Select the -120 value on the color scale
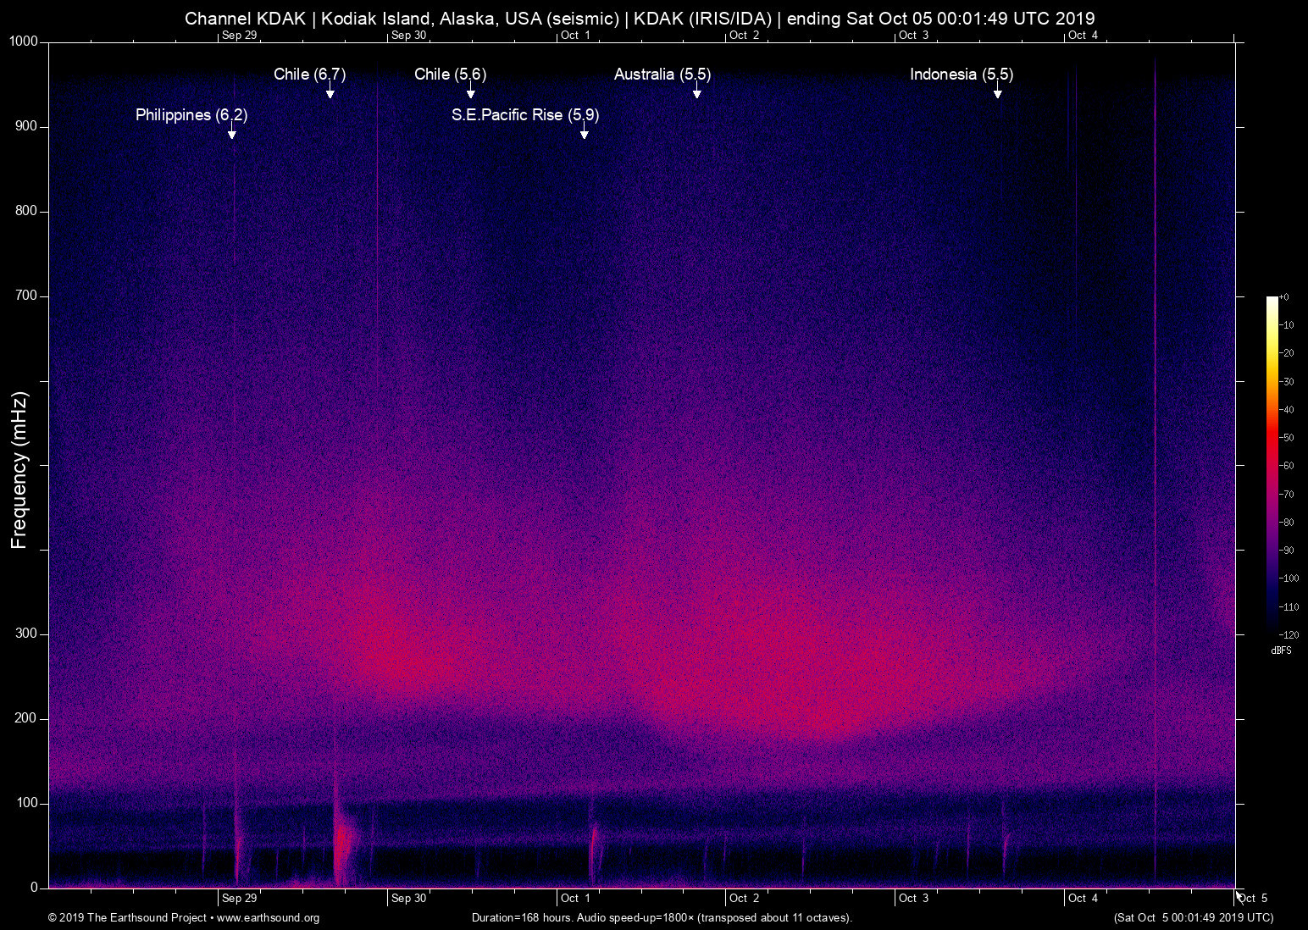 [1289, 634]
